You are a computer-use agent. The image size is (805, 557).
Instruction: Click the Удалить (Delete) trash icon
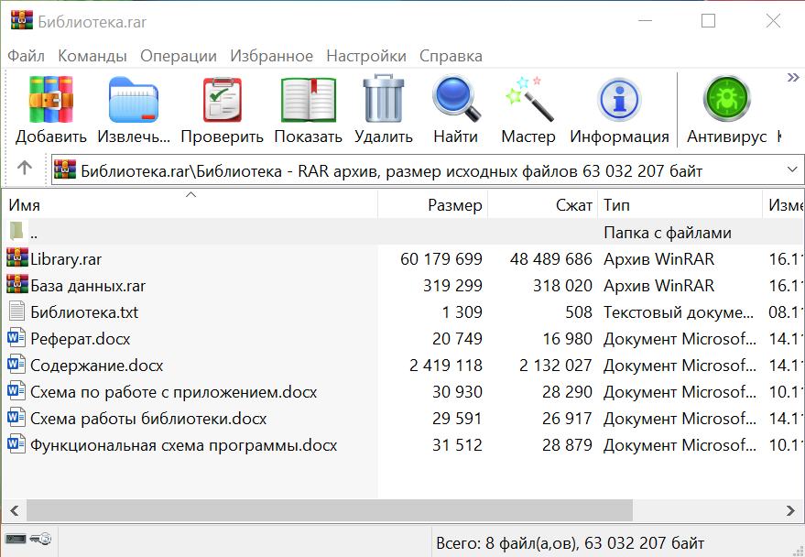click(x=383, y=100)
